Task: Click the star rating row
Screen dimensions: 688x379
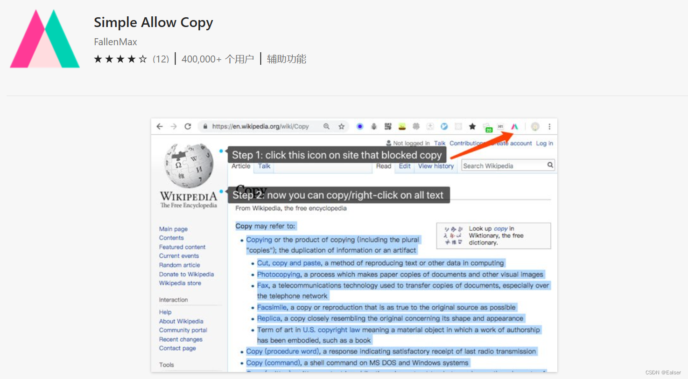Action: pyautogui.click(x=120, y=59)
